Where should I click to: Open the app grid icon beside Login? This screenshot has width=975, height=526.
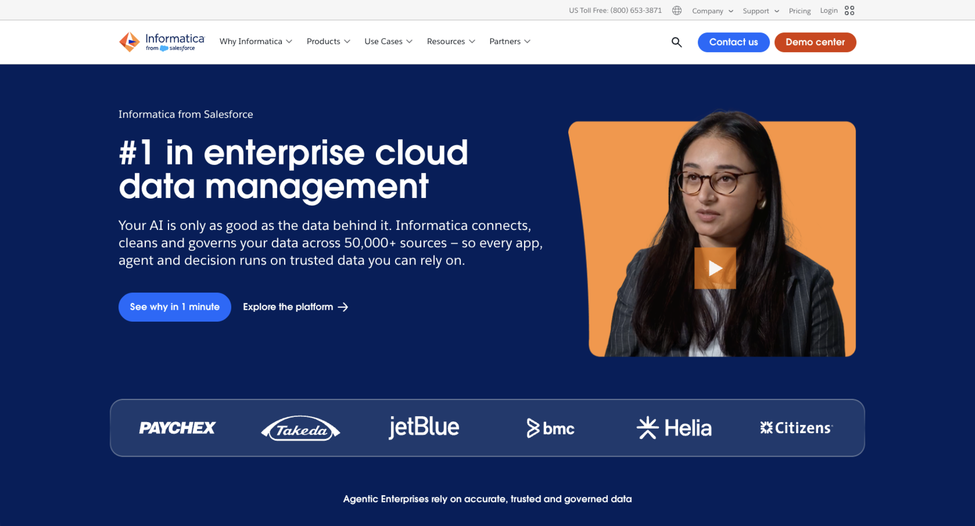point(849,10)
